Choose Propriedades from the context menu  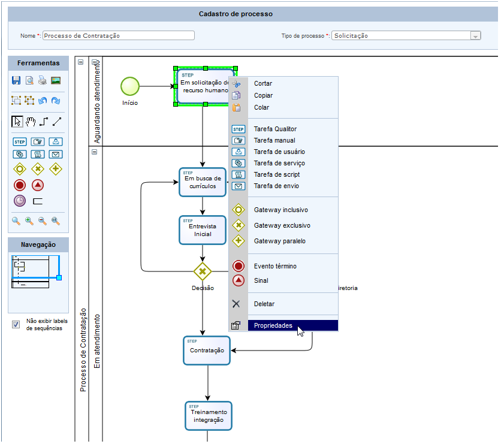click(x=273, y=326)
